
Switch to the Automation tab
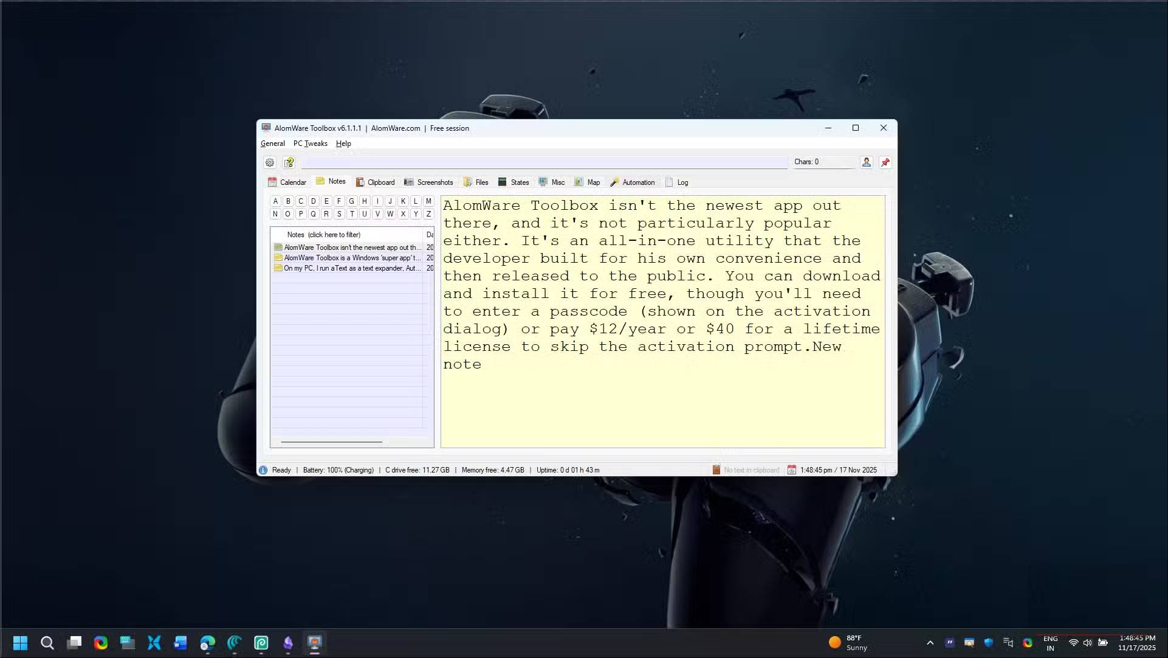point(632,182)
